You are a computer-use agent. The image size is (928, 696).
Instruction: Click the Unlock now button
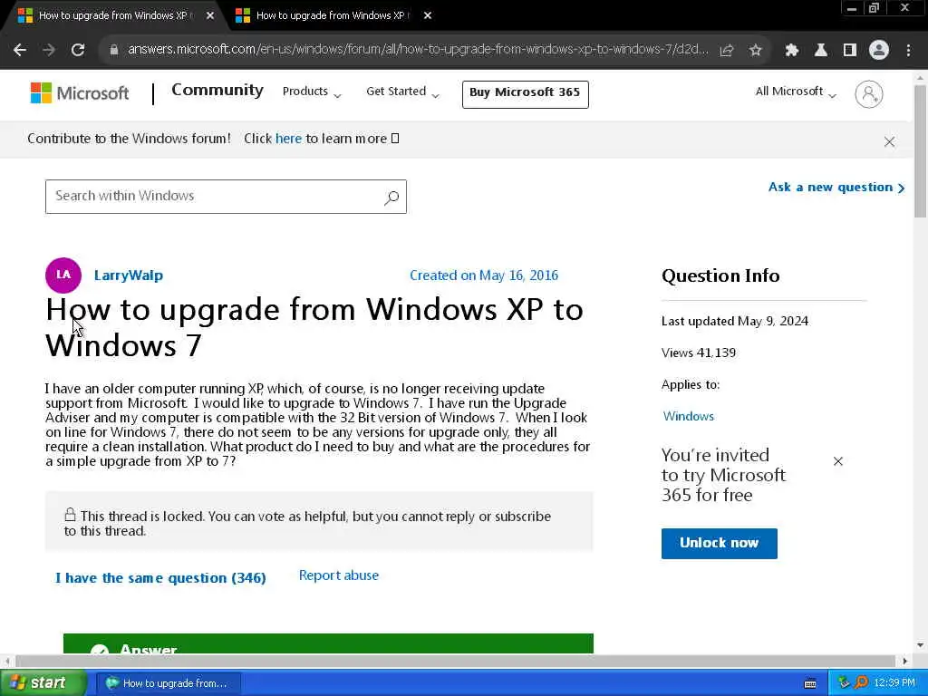(x=719, y=544)
